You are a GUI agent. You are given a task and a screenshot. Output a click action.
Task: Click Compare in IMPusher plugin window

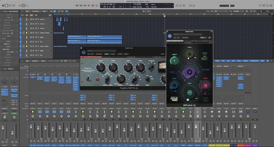coord(185,38)
